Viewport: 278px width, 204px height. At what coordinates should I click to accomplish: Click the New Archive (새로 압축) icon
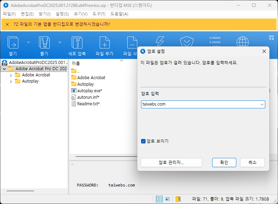77,42
